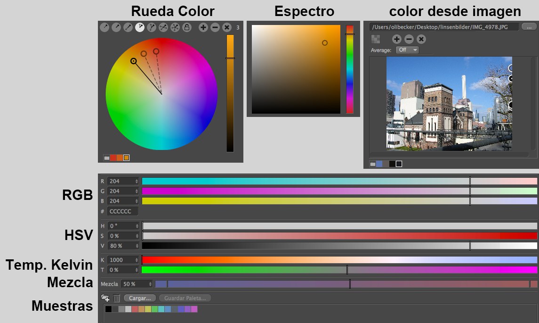Open the Mezcla percentage stepper

point(150,284)
